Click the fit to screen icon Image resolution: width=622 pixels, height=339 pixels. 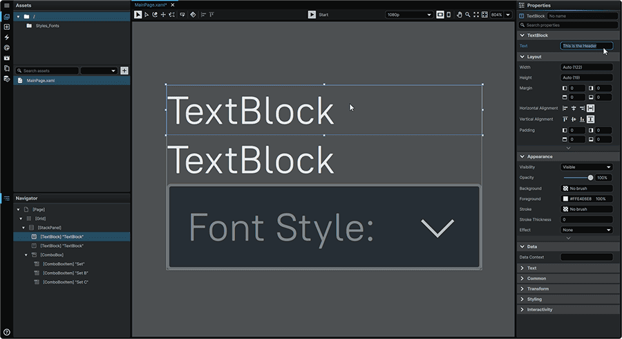pos(476,15)
